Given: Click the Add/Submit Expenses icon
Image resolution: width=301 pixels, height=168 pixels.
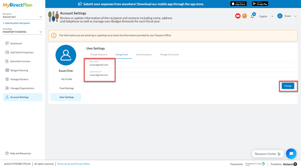Looking at the screenshot, I should click(x=7, y=52).
